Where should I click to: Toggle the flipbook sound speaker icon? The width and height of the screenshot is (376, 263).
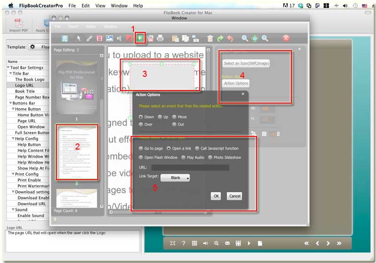click(205, 243)
